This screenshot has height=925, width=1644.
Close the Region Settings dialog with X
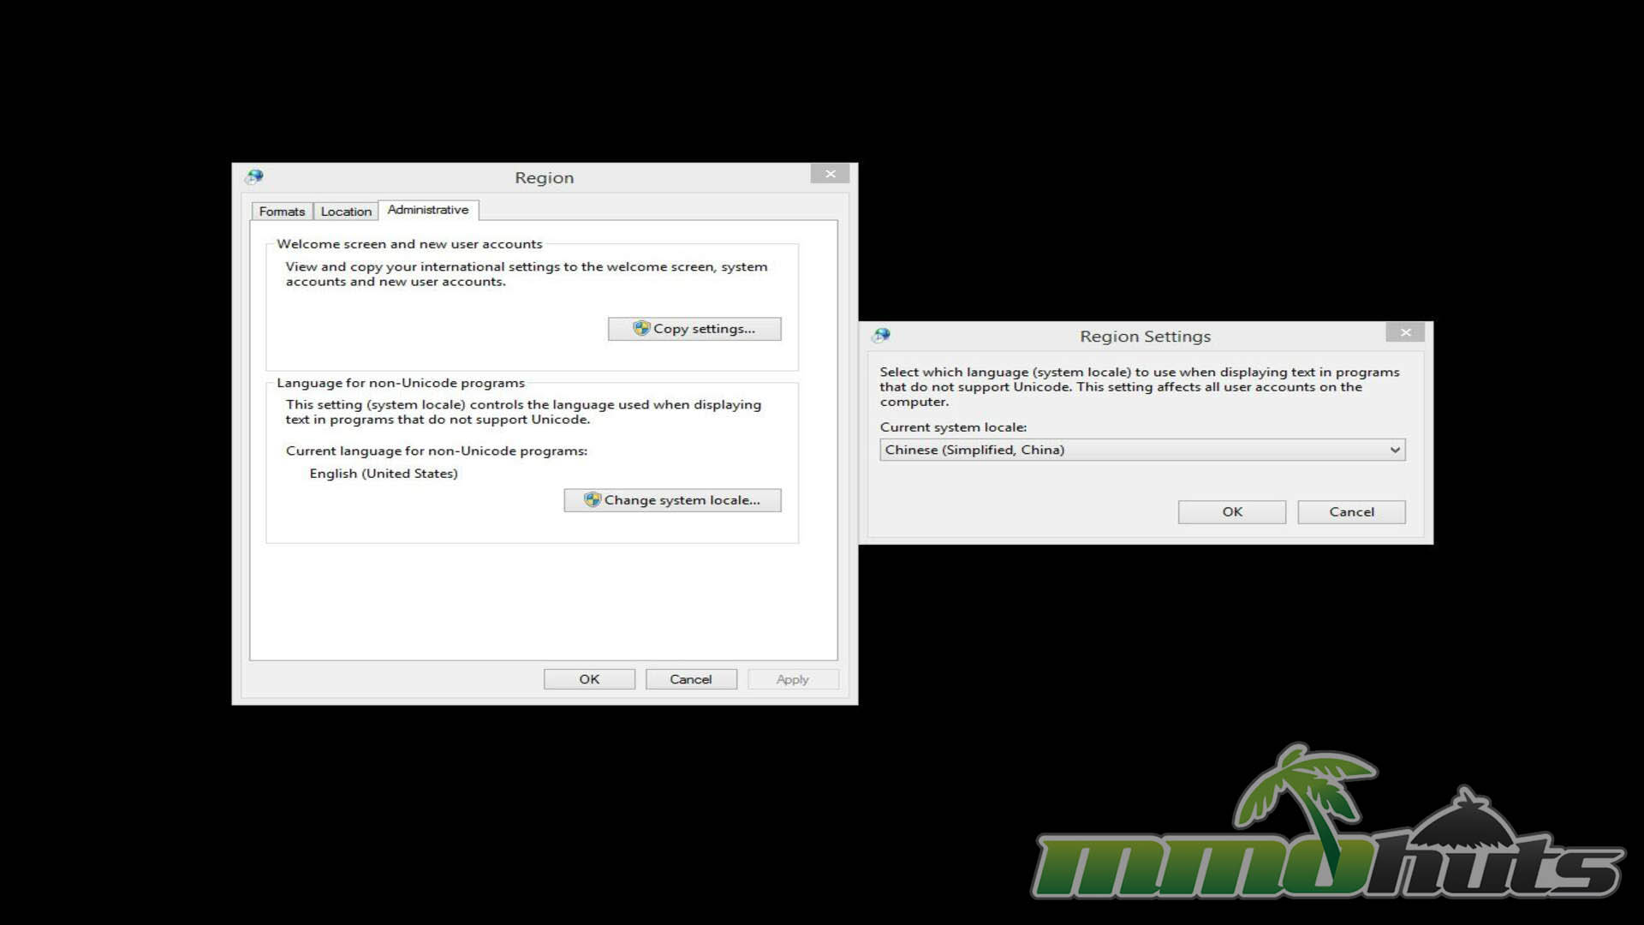point(1405,332)
